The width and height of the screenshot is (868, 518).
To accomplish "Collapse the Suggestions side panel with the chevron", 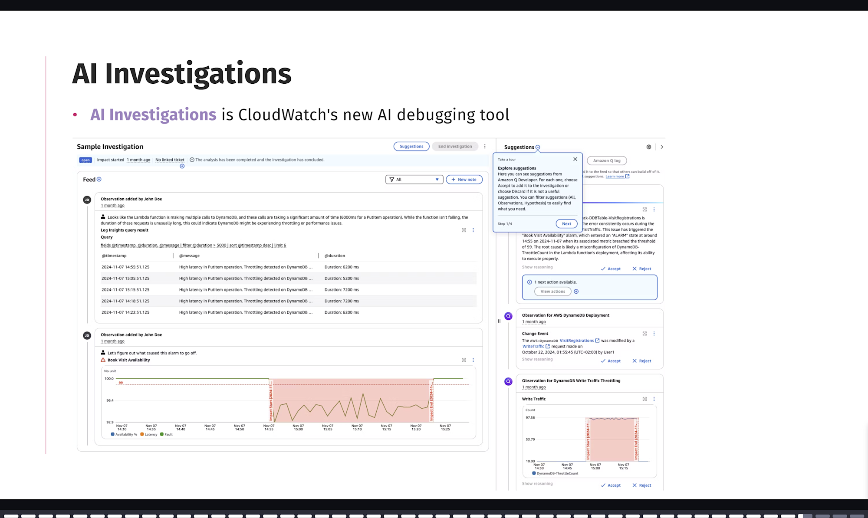I will click(662, 147).
